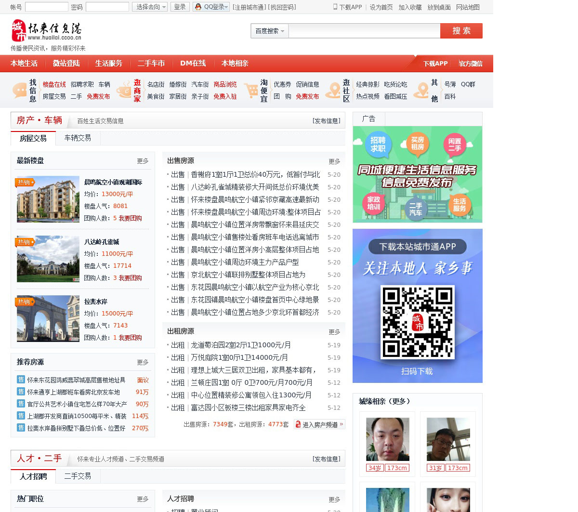Image resolution: width=578 pixels, height=512 pixels.
Task: Click the icon in the 进入房产频道 button
Action: click(x=298, y=424)
